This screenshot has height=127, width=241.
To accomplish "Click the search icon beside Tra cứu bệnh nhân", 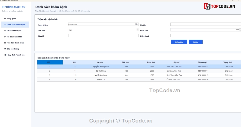I will tap(5, 37).
